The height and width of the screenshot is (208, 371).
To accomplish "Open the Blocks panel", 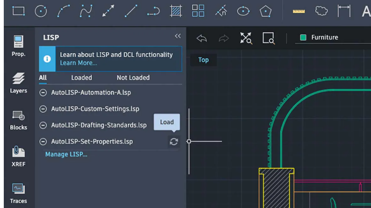I will pyautogui.click(x=18, y=120).
